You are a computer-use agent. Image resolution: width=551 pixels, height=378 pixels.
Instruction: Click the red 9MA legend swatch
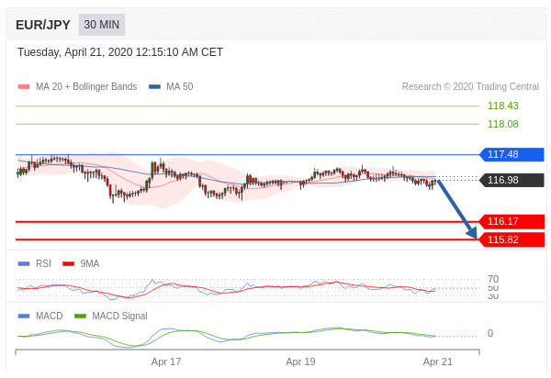[68, 264]
